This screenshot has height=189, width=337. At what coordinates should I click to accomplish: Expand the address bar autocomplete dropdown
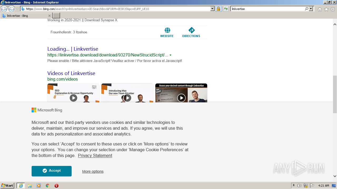212,9
